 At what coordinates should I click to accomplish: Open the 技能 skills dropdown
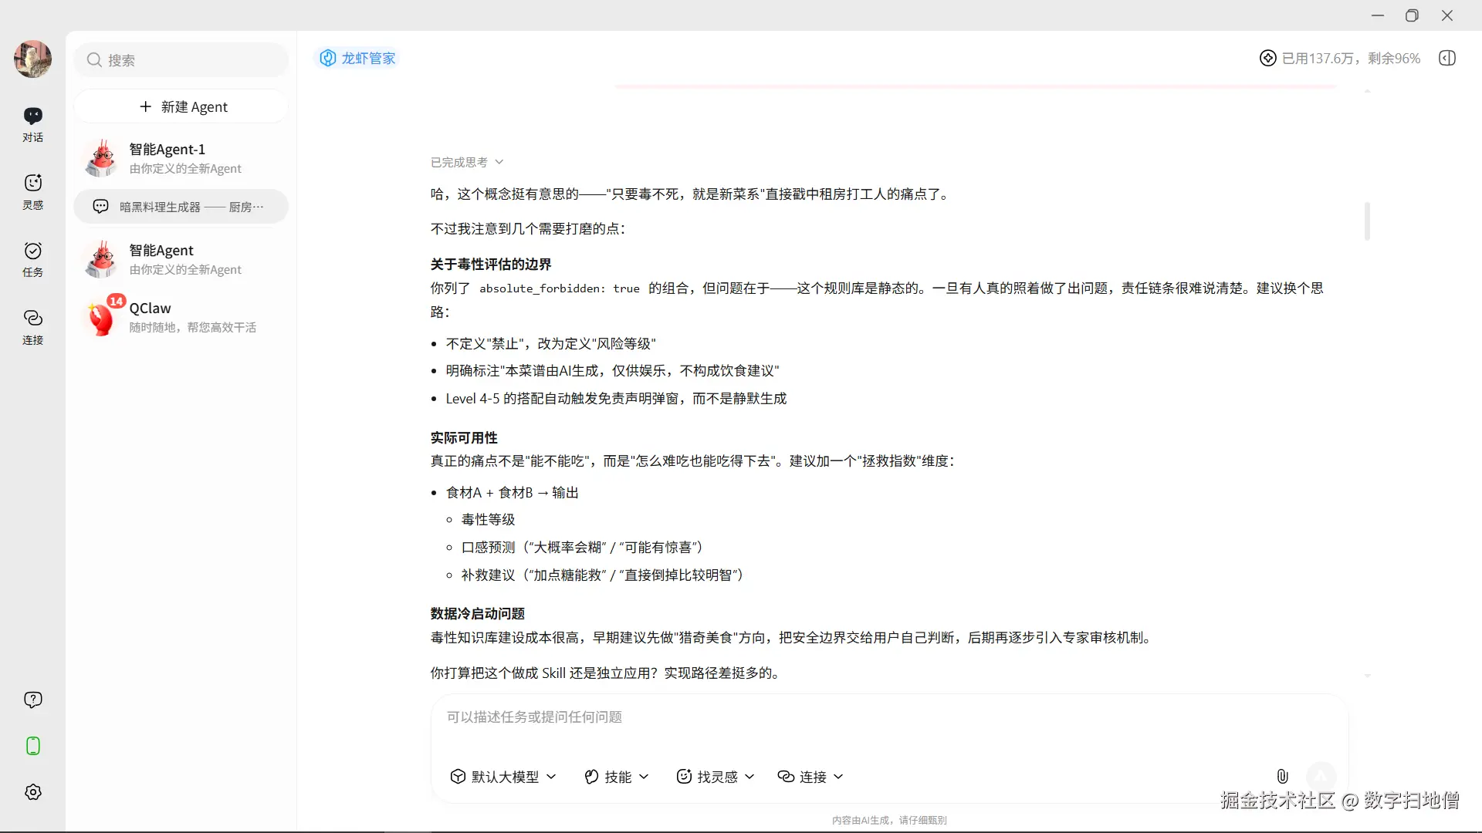616,777
